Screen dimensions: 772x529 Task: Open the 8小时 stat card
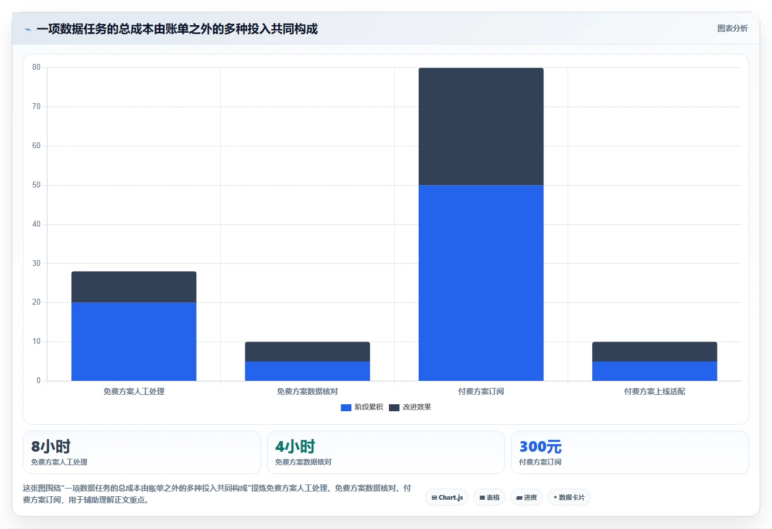point(142,452)
